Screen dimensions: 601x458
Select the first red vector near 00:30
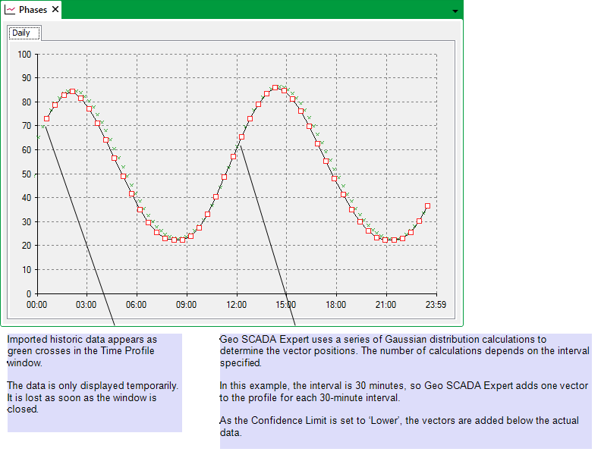tap(46, 118)
